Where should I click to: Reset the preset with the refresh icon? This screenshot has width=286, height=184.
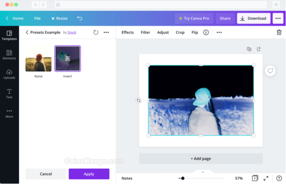click(96, 32)
